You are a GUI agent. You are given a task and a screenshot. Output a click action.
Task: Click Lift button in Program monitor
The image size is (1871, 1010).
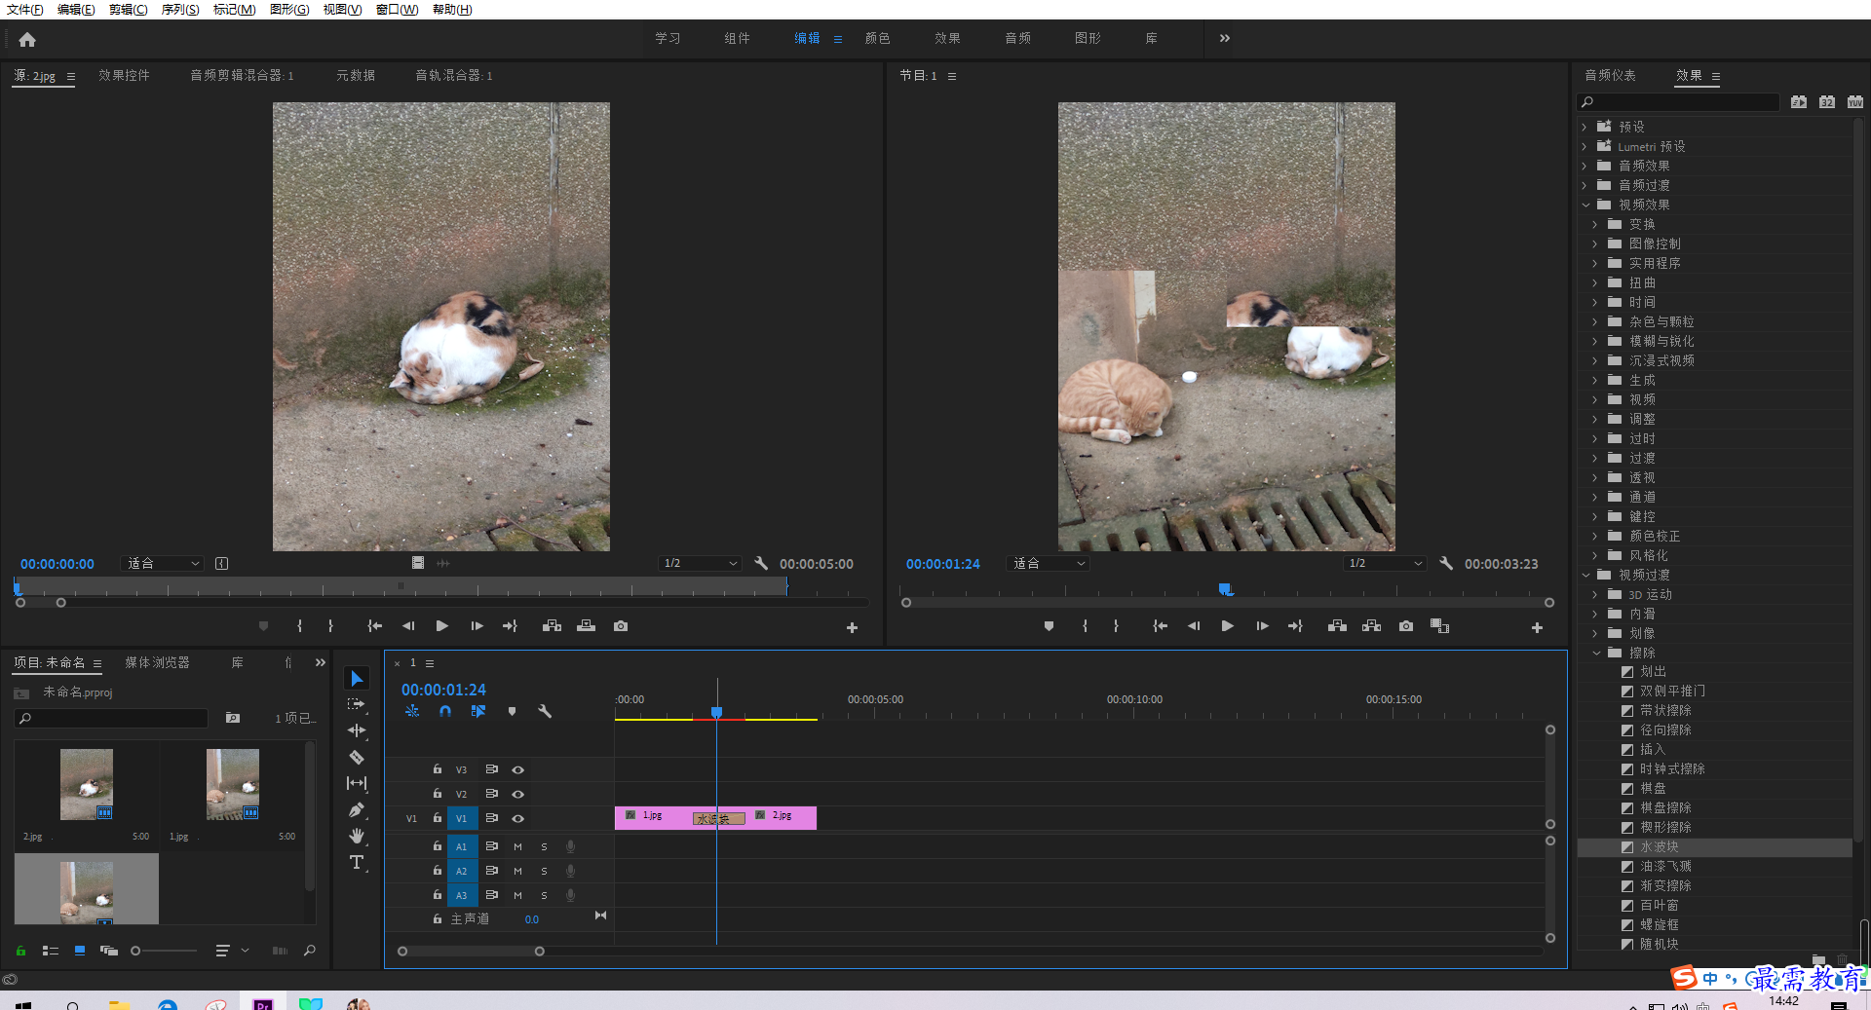click(x=1337, y=626)
